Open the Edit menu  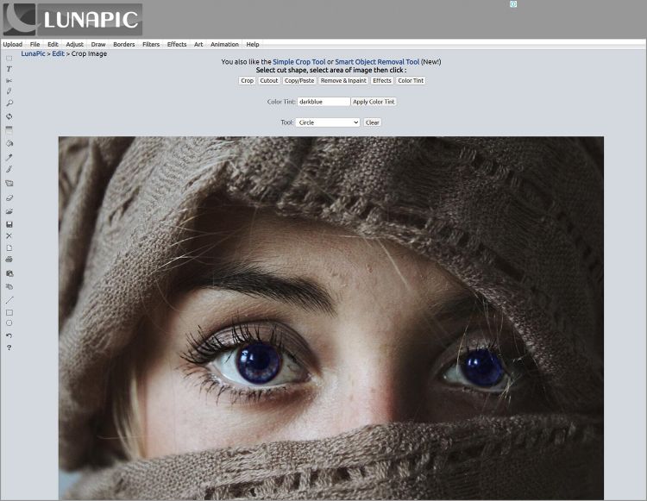pyautogui.click(x=53, y=44)
